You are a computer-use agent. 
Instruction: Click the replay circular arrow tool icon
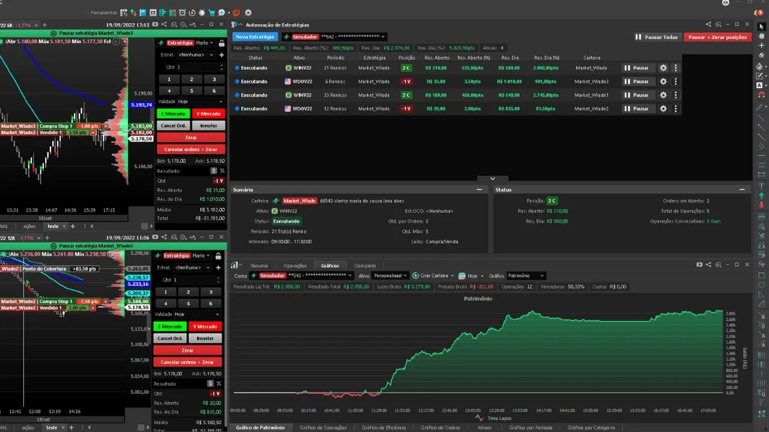coord(192,12)
